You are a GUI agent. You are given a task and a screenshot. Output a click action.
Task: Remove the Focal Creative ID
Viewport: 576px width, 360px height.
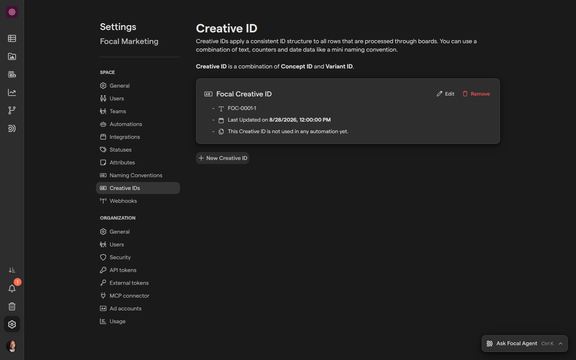[476, 94]
